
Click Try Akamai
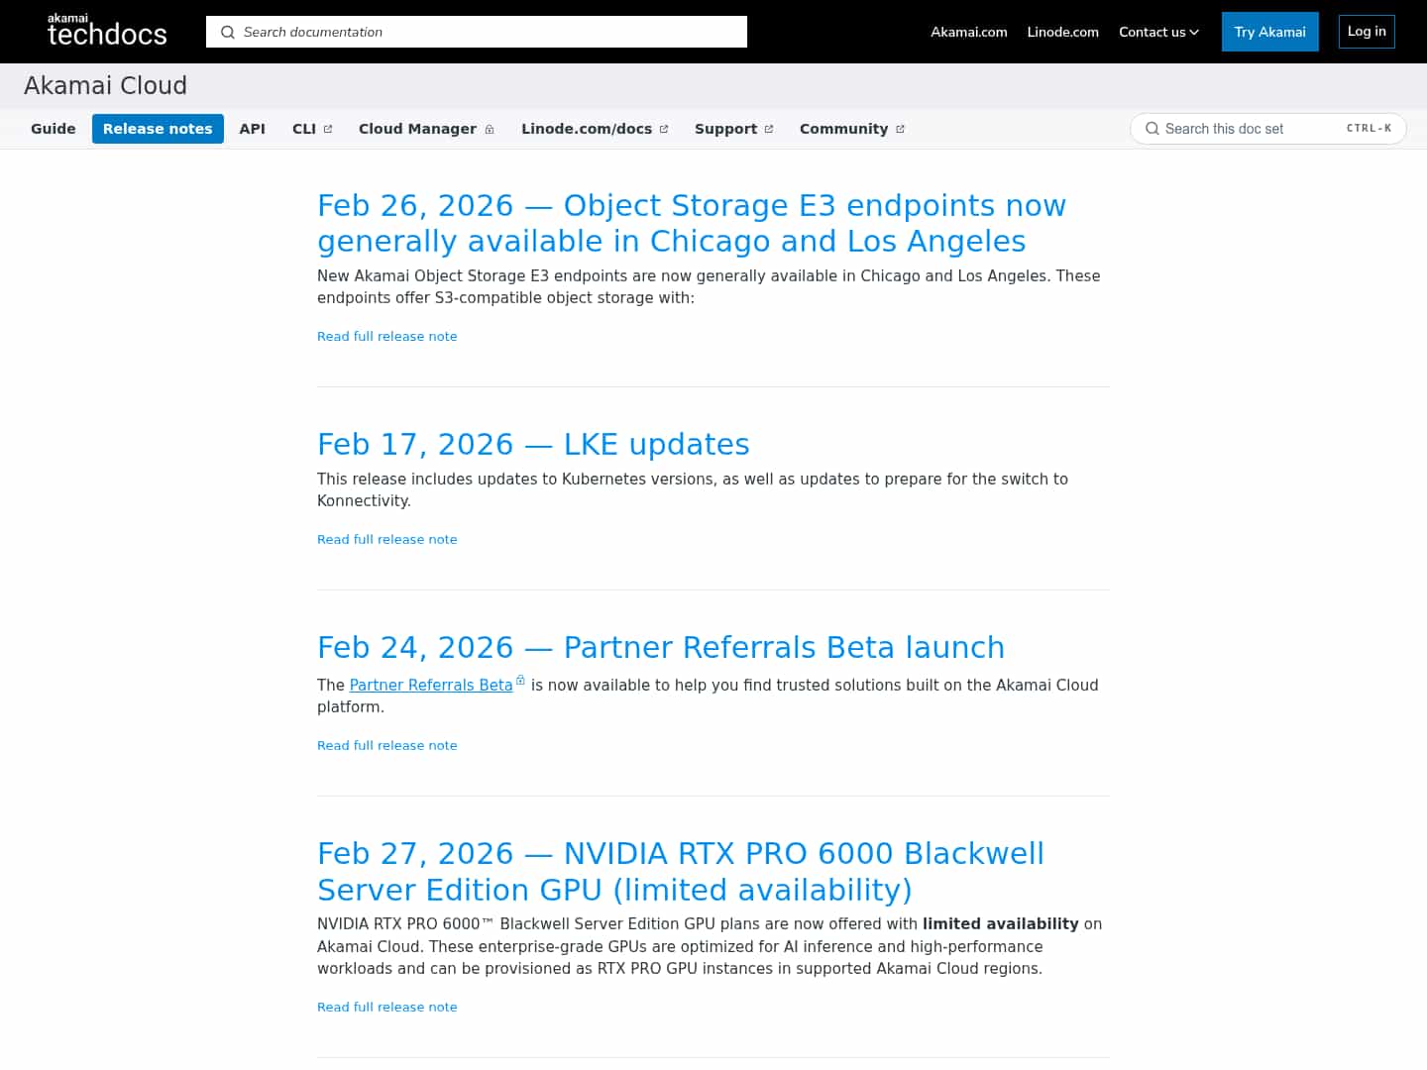tap(1269, 32)
